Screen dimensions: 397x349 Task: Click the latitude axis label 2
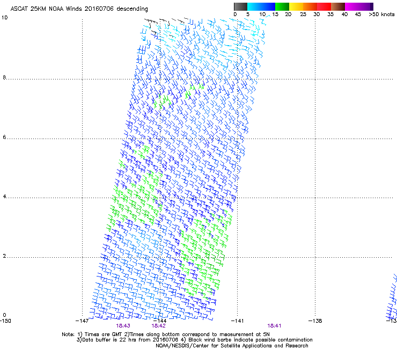pyautogui.click(x=4, y=256)
